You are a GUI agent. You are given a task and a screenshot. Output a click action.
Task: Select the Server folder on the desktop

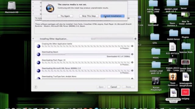coord(184,3)
